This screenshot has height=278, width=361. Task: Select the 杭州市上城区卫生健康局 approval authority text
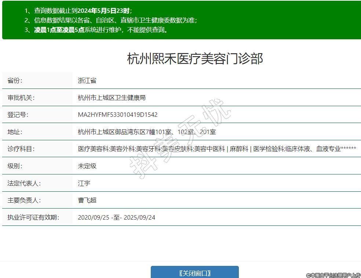pos(112,98)
